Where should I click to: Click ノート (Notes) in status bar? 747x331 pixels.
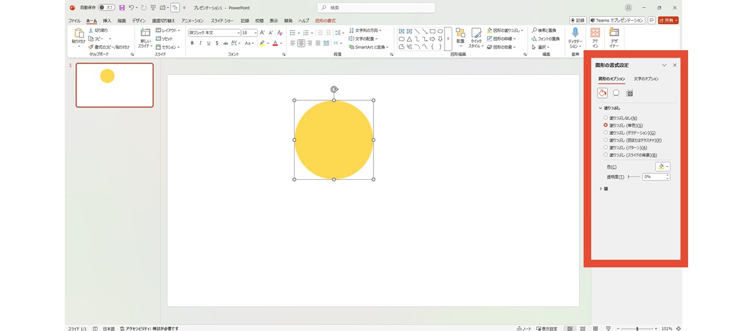[x=524, y=328]
